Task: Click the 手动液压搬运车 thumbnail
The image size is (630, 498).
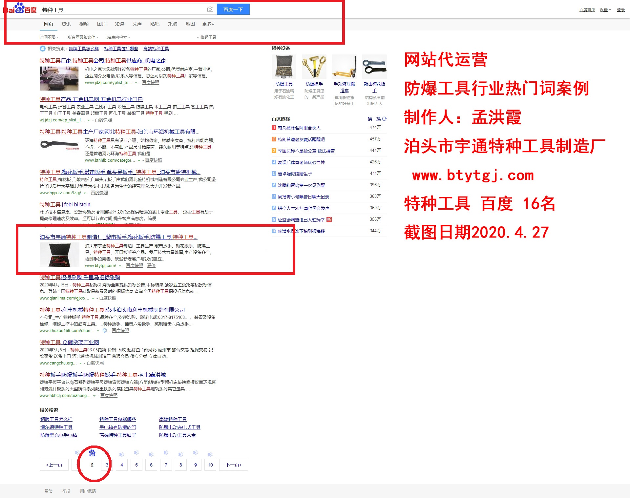Action: (344, 67)
